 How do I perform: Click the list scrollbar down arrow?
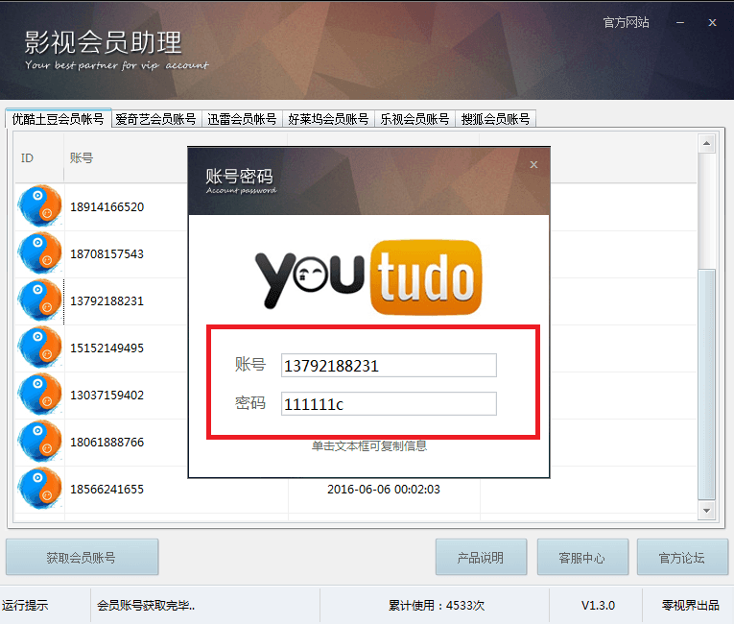(706, 510)
